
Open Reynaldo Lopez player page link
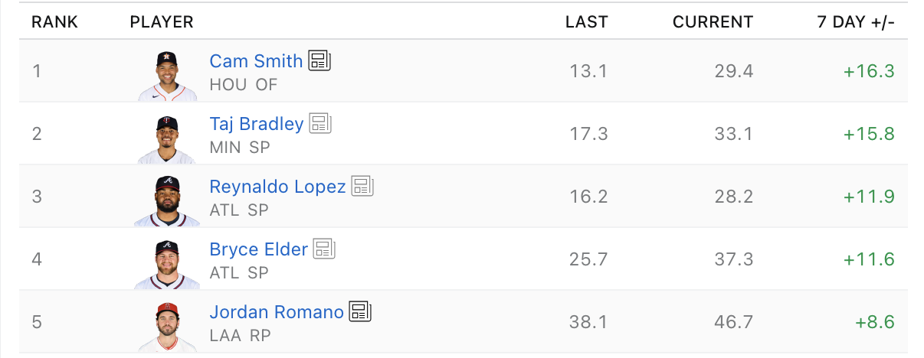click(x=277, y=187)
